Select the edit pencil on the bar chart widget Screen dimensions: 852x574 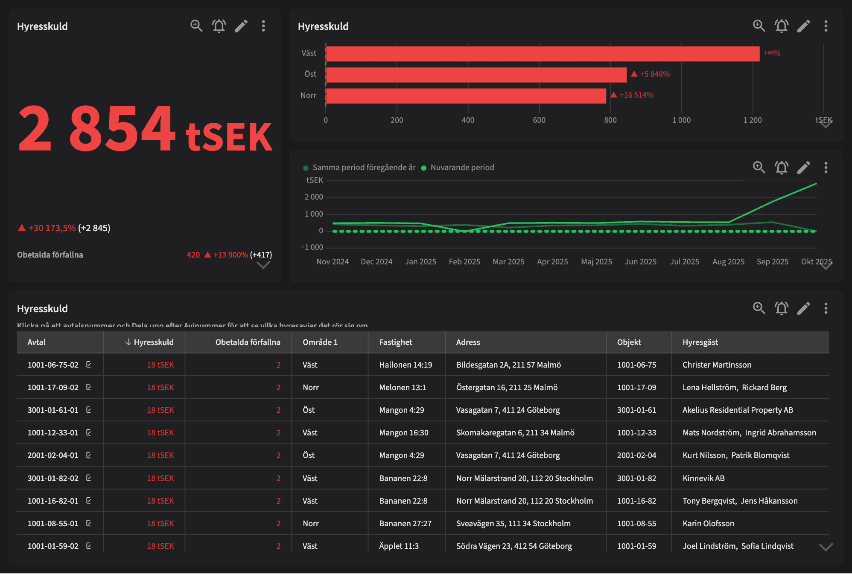point(804,26)
